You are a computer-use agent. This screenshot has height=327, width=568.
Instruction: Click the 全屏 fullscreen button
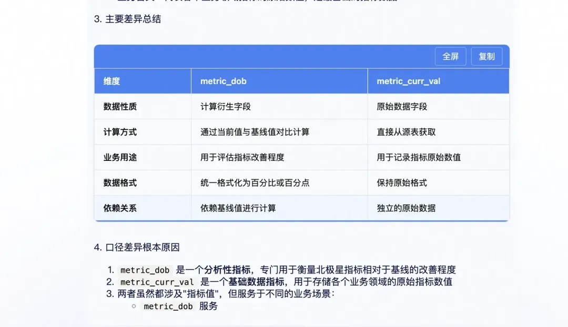[450, 56]
